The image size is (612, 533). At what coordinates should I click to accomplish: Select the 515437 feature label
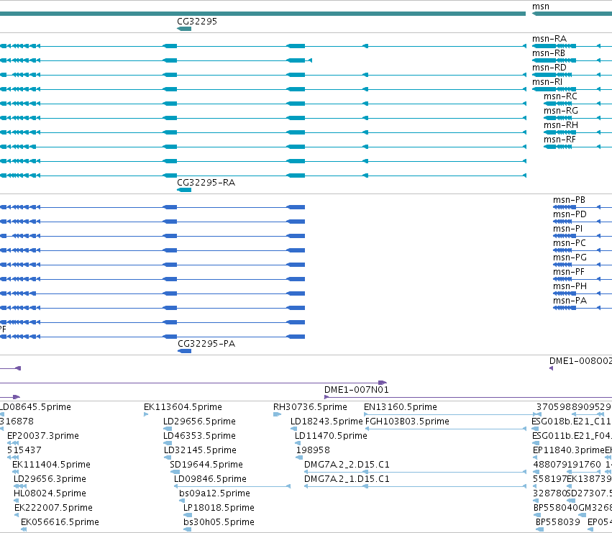24,450
